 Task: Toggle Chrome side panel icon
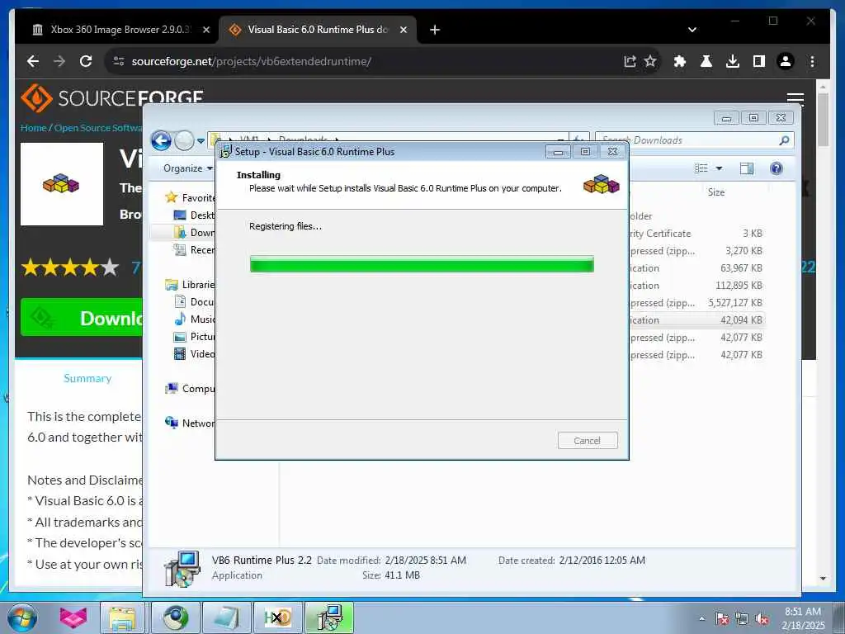pyautogui.click(x=759, y=61)
